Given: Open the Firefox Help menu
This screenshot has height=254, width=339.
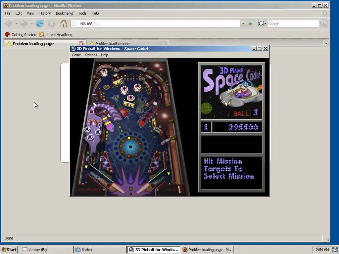Looking at the screenshot, I should pyautogui.click(x=95, y=13).
